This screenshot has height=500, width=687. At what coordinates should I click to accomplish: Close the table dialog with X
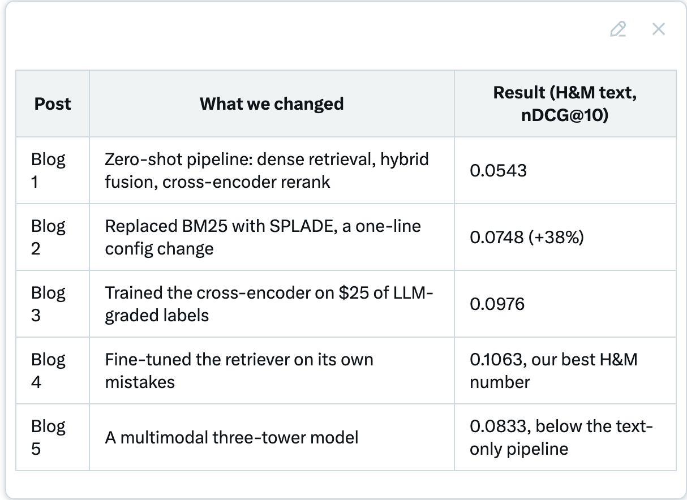click(658, 29)
